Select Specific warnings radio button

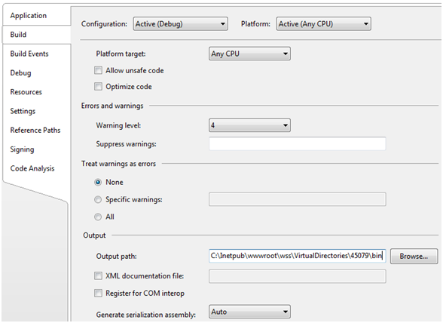[98, 200]
